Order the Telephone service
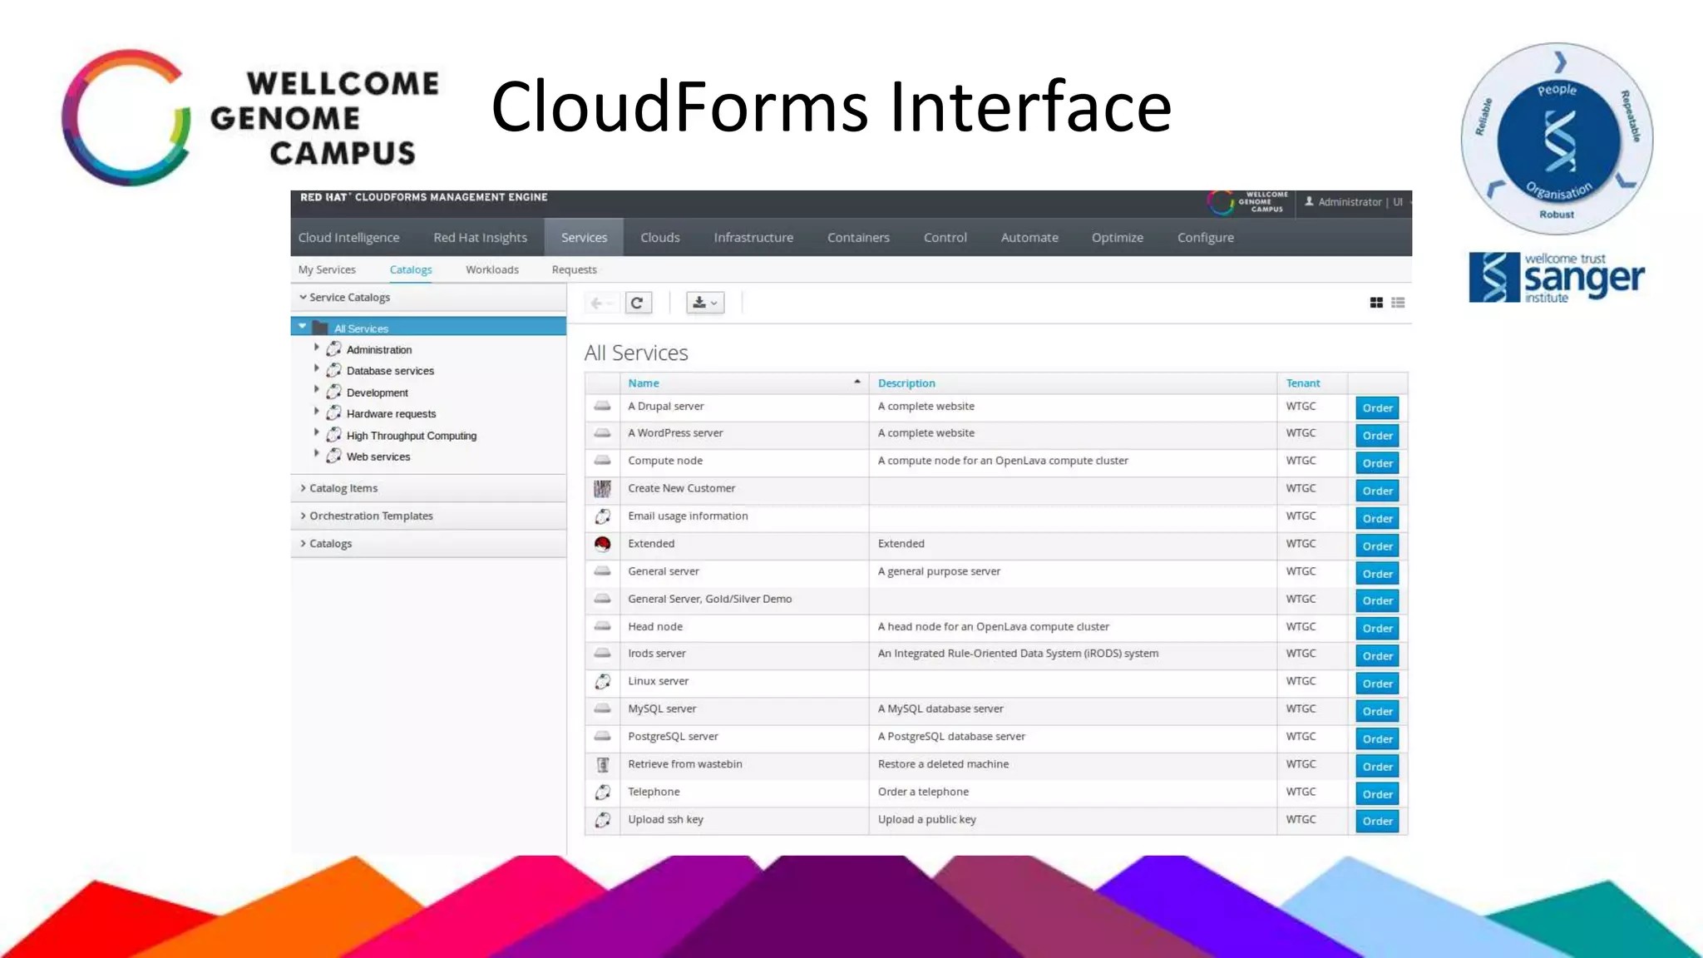1703x958 pixels. tap(1377, 794)
